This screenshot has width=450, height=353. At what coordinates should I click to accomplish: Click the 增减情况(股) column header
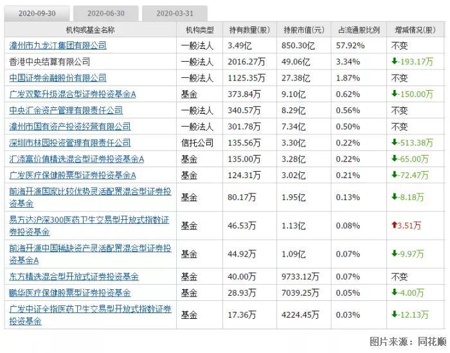point(415,30)
